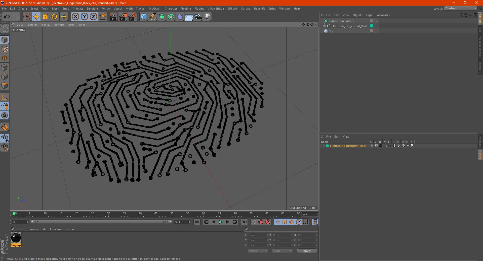Open the Sculpt menu
The height and width of the screenshot is (261, 483).
click(118, 9)
